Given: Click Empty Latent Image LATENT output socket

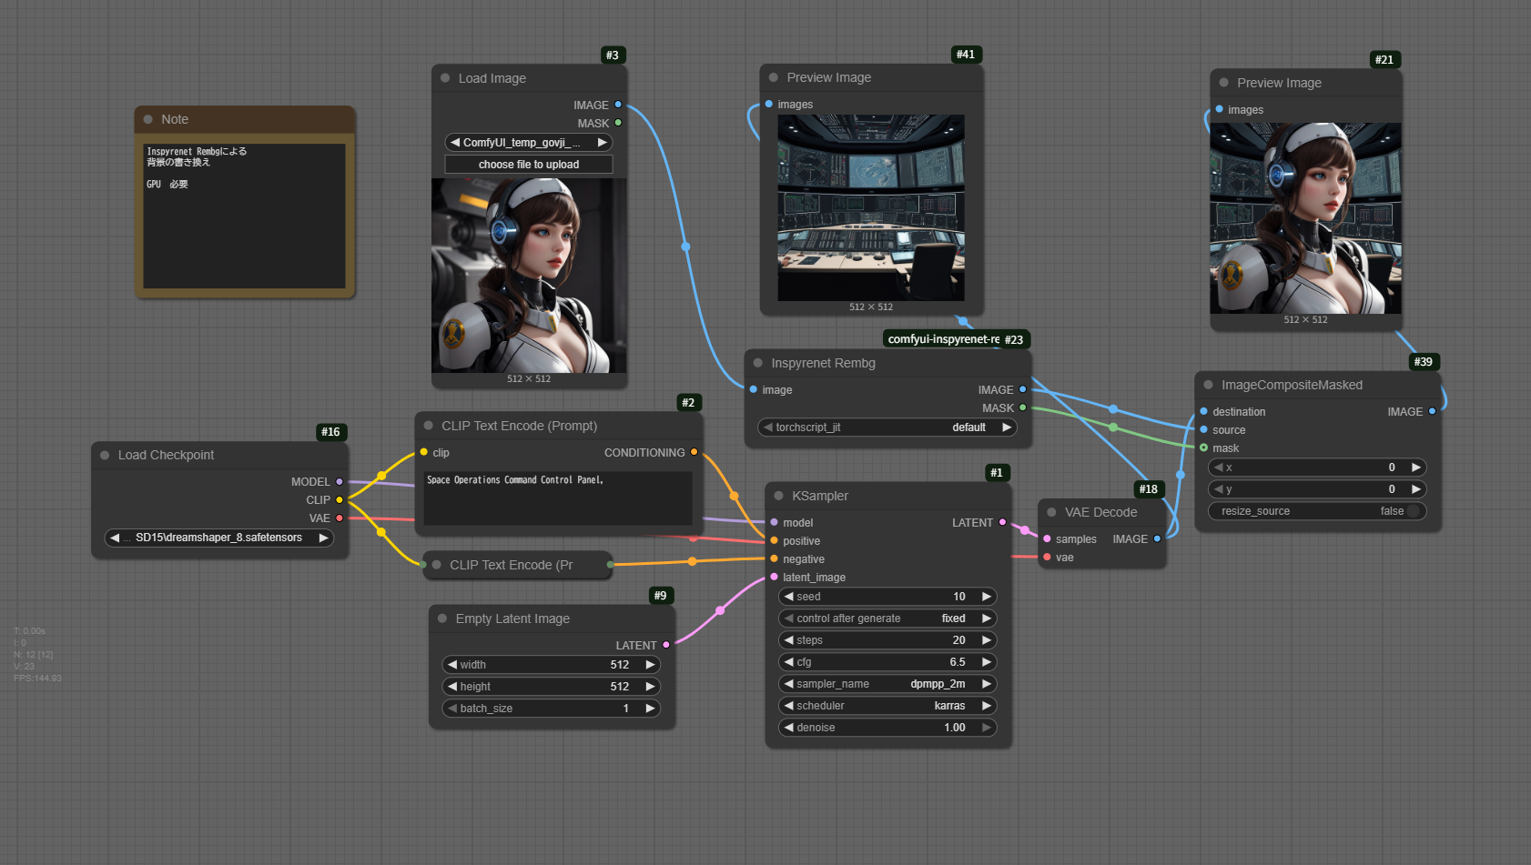Looking at the screenshot, I should click(666, 645).
